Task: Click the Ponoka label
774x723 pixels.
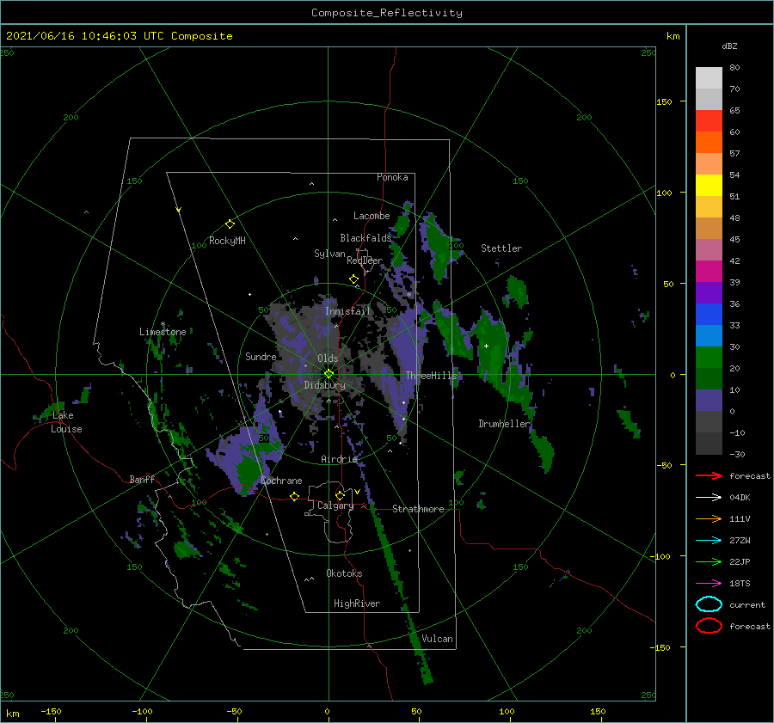Action: pyautogui.click(x=392, y=177)
